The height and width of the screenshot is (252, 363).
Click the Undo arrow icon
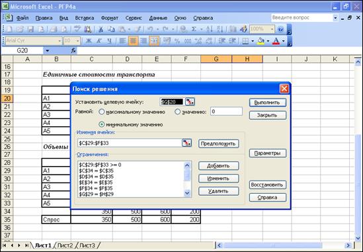tap(150, 29)
